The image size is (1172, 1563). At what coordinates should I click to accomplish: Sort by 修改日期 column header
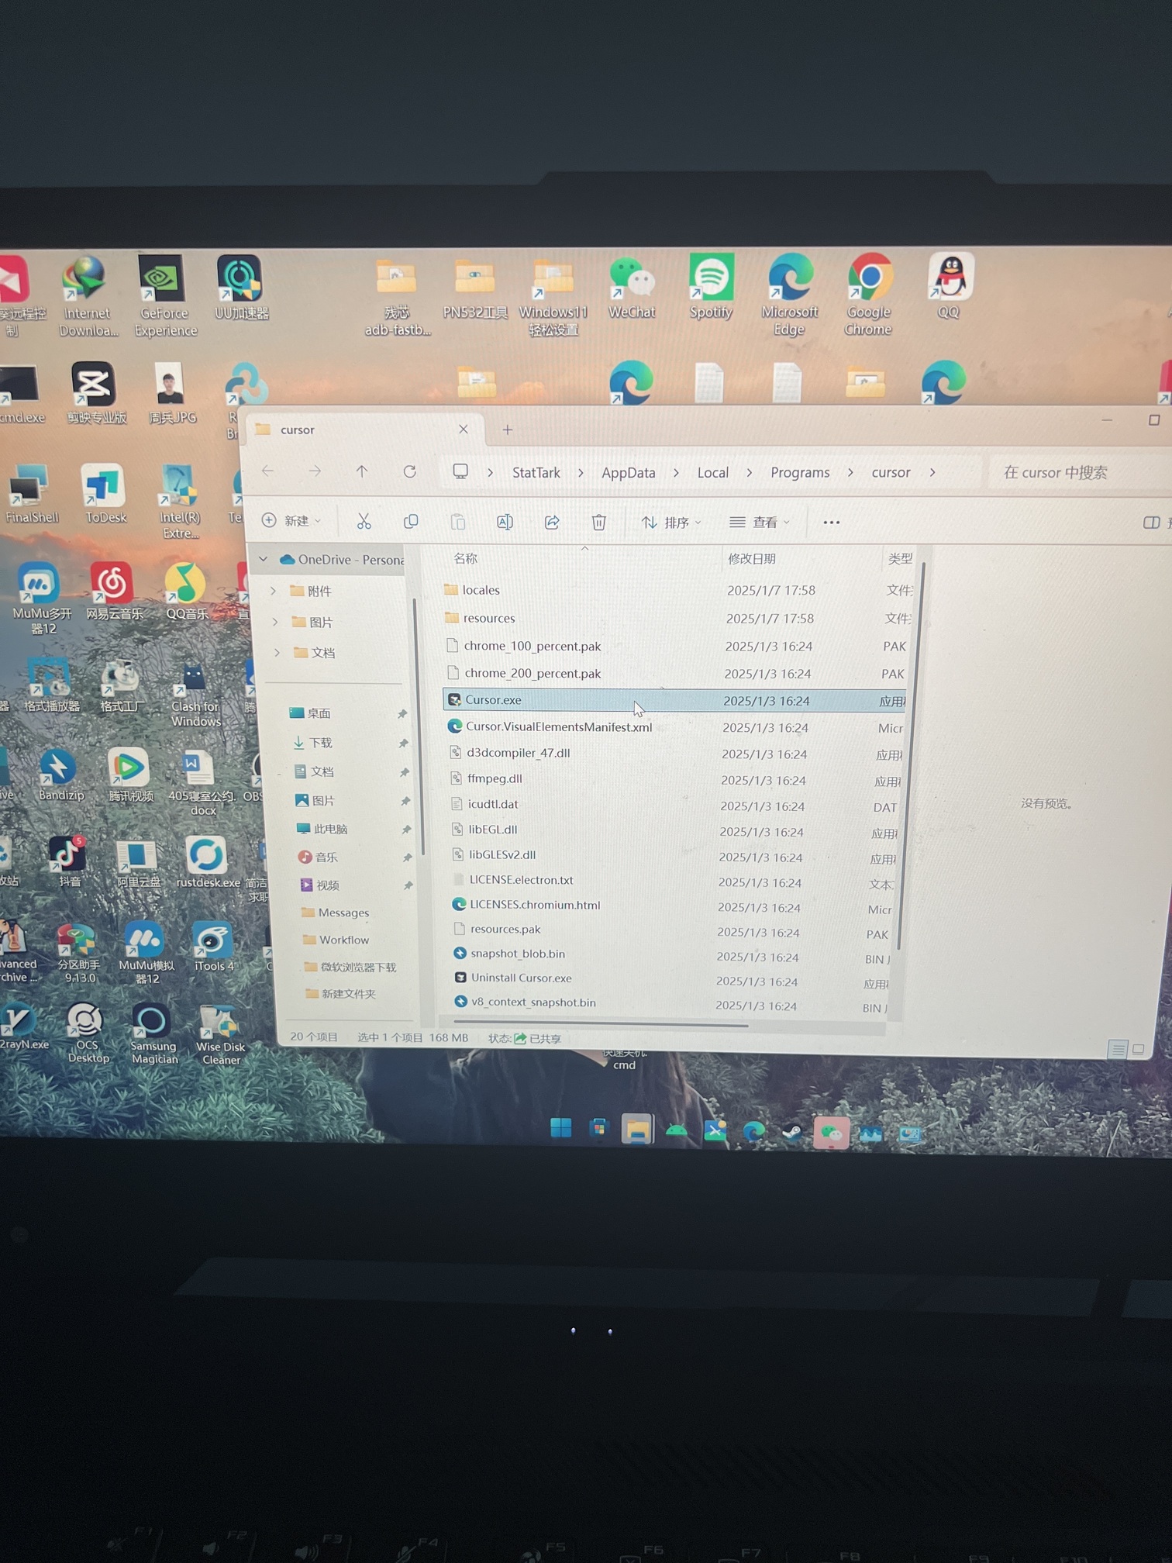751,558
